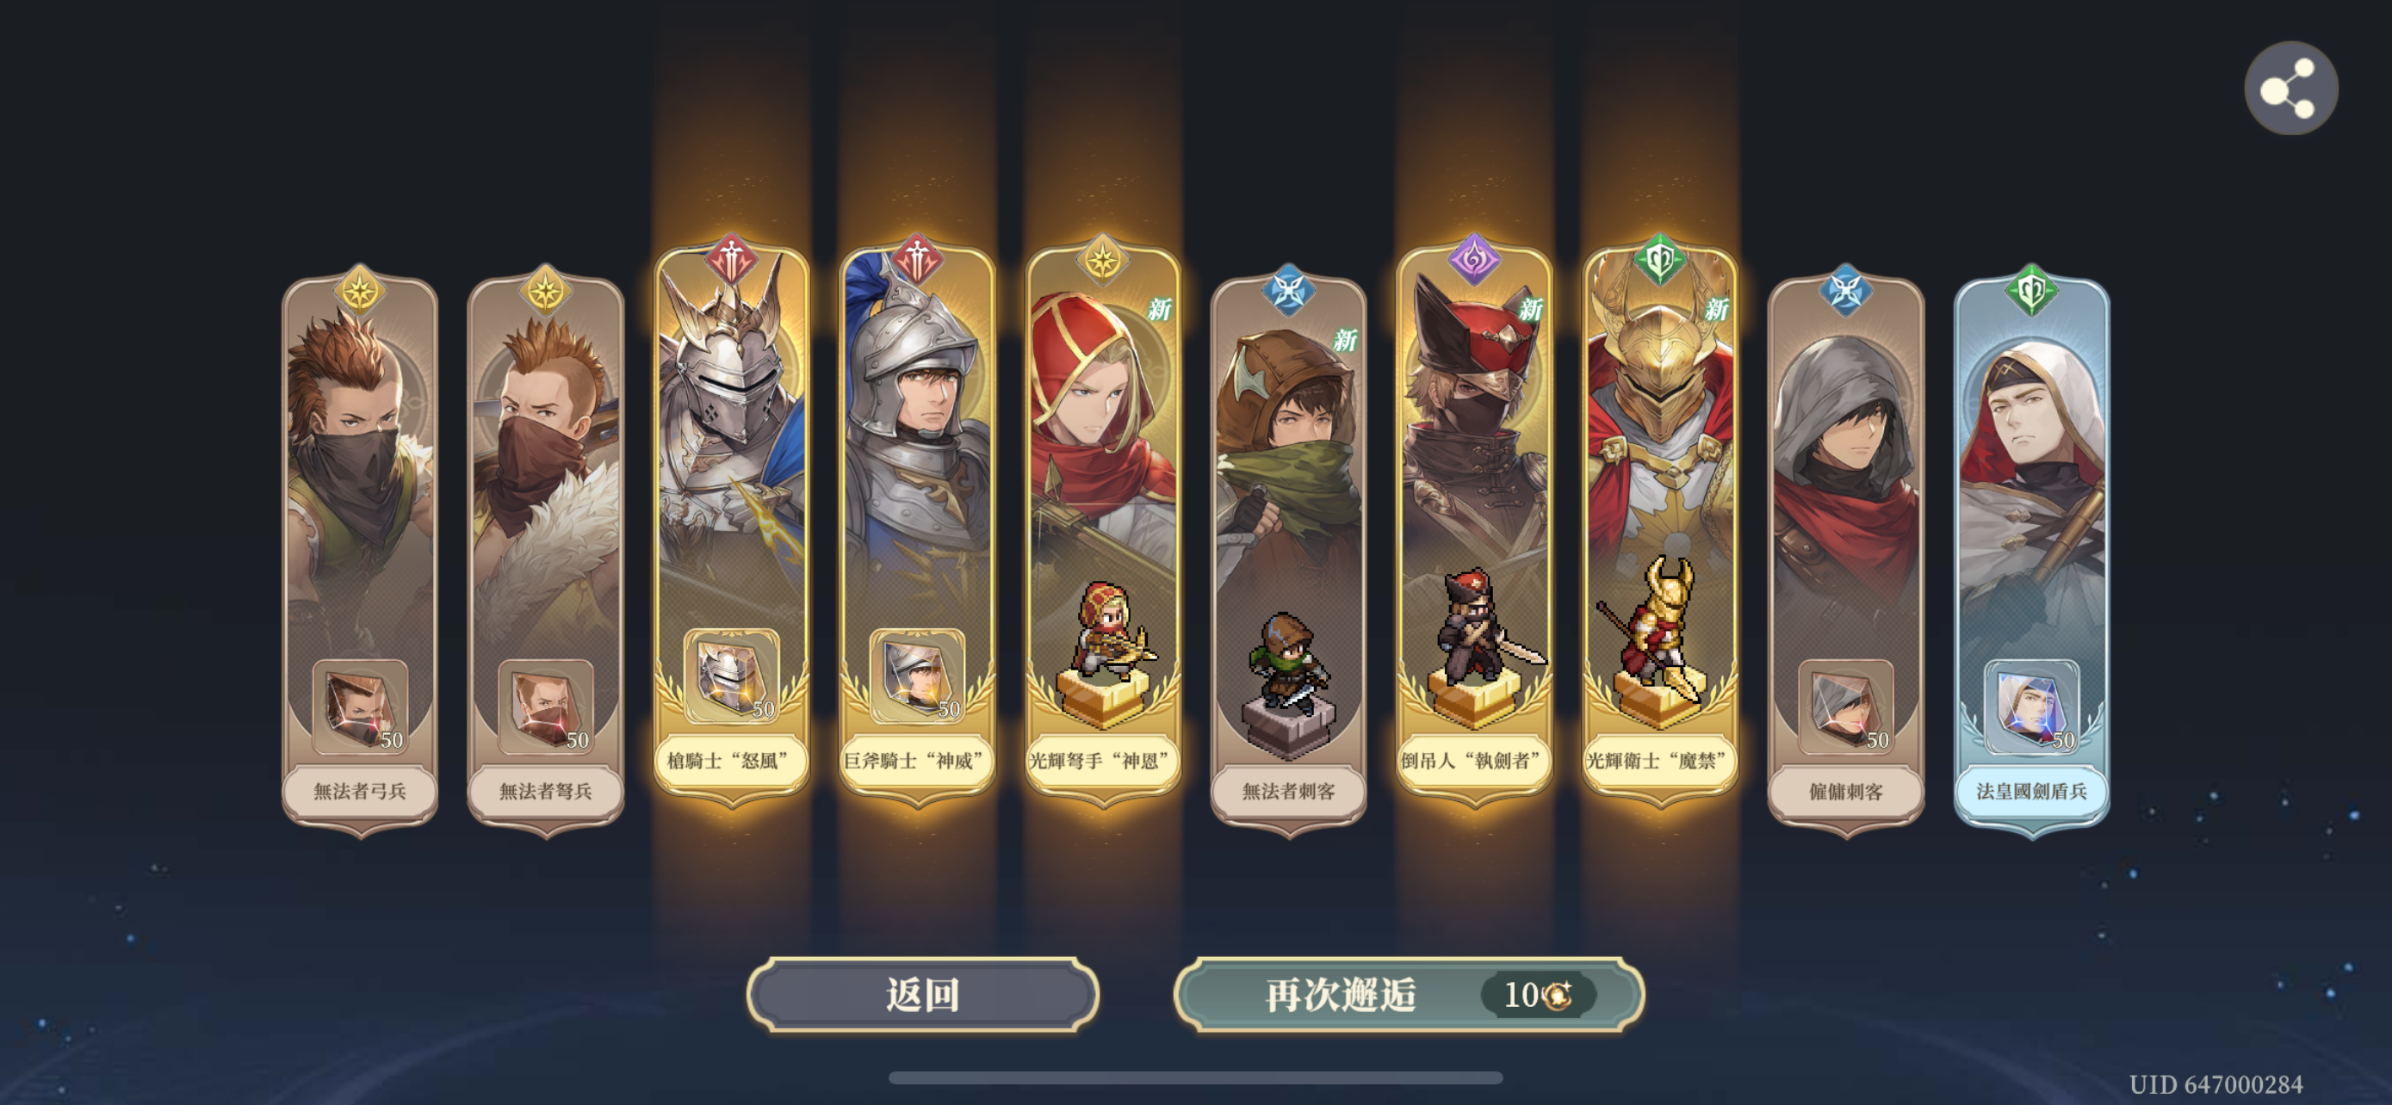Screen dimensions: 2392x1105
Task: Click the red sword class emblem on 槍騎士
Action: point(732,260)
